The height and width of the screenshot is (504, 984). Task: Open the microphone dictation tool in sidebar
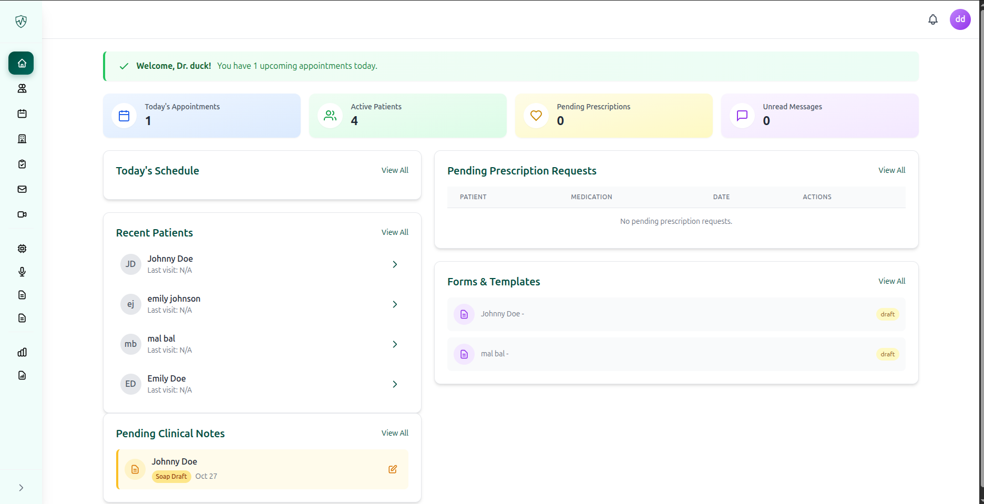pyautogui.click(x=22, y=272)
